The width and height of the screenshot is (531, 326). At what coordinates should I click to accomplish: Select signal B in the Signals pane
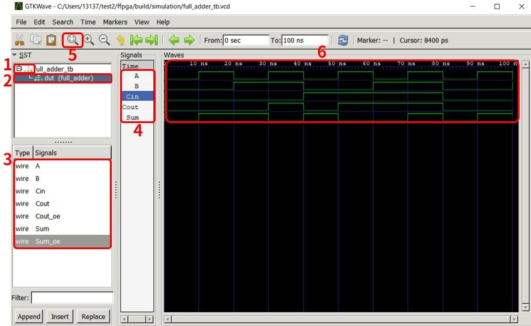137,86
